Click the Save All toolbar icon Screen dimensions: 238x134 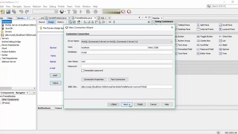14,12
